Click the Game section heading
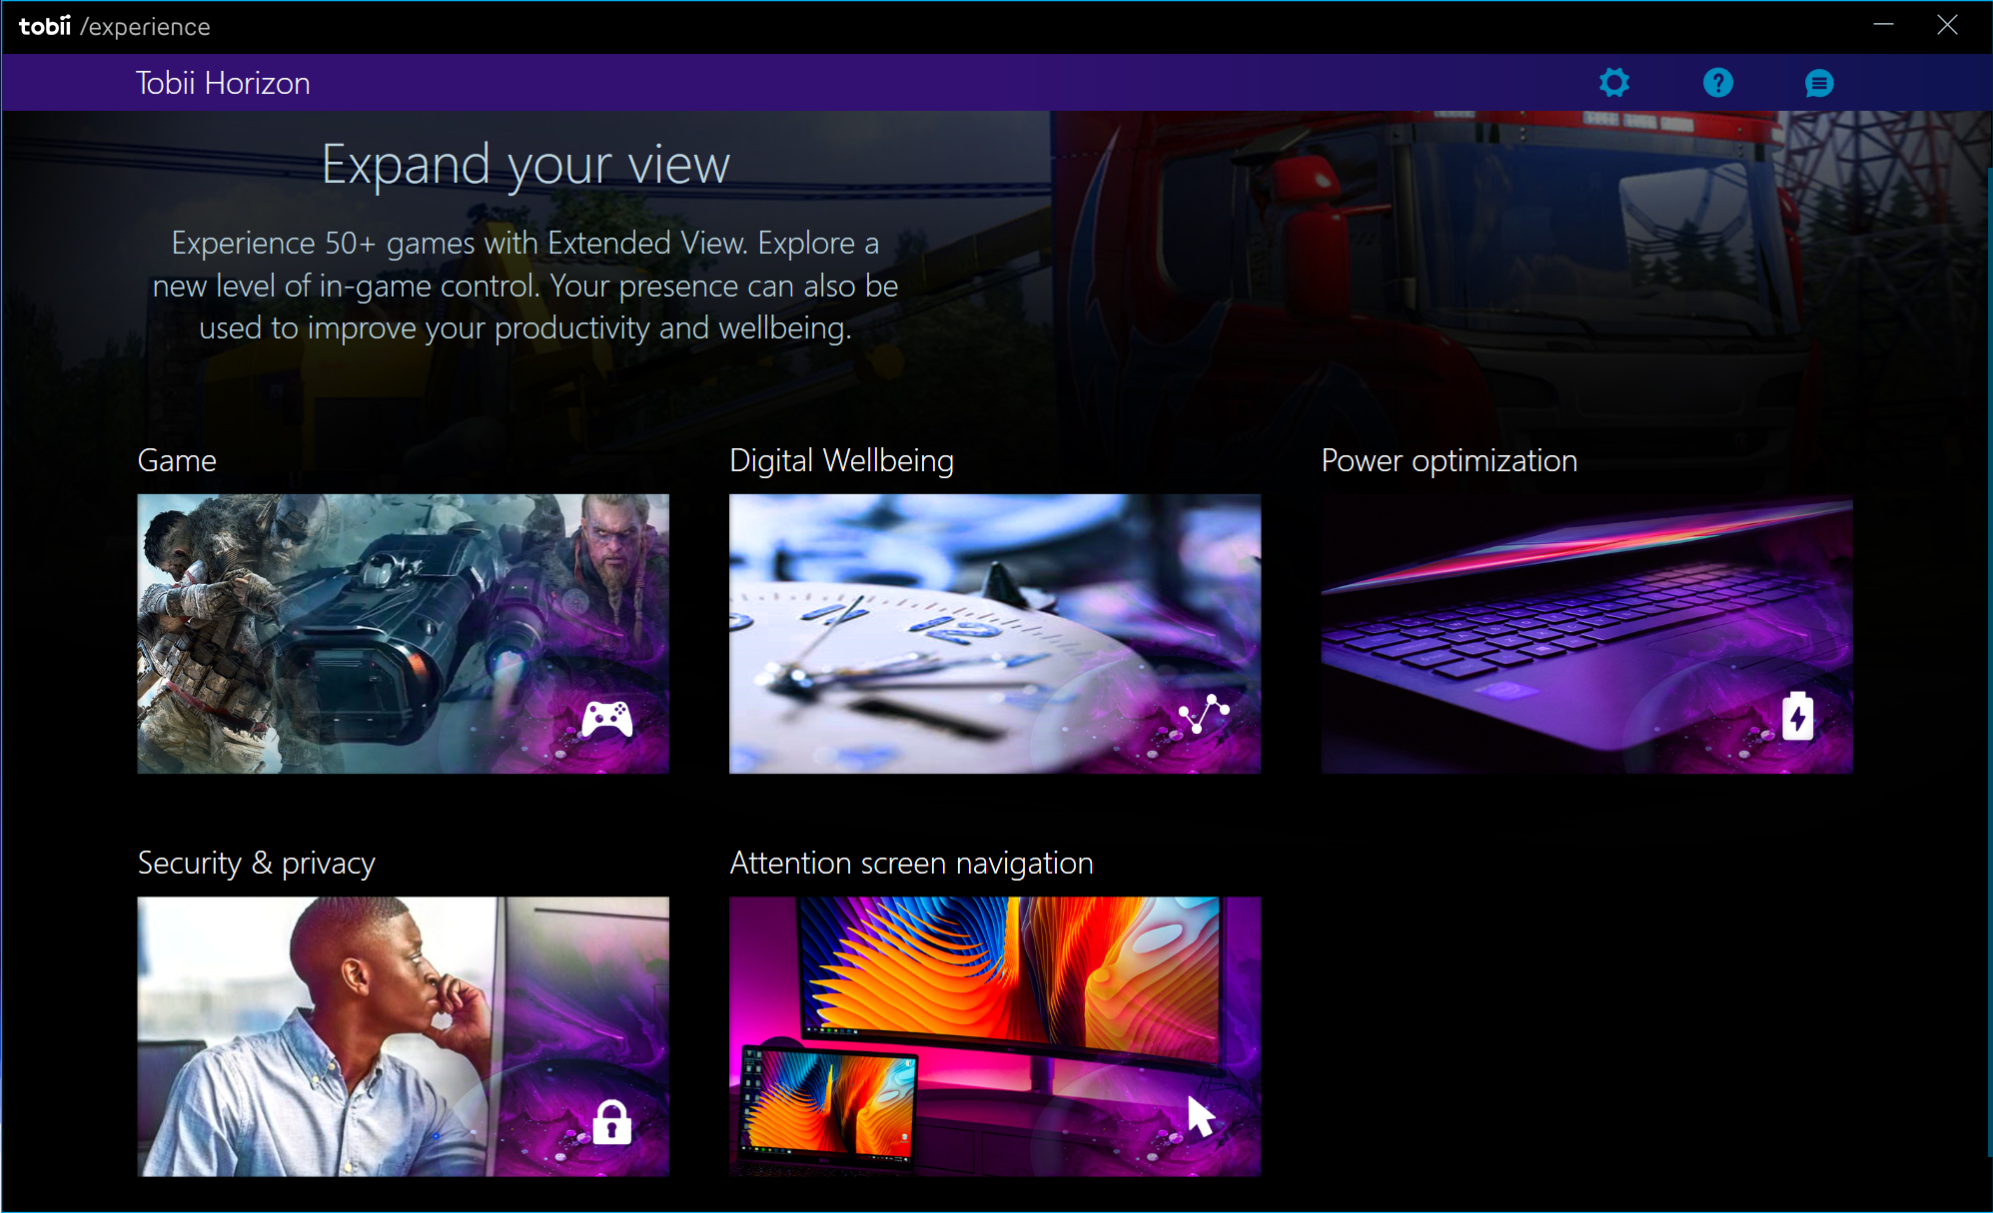 pyautogui.click(x=177, y=460)
